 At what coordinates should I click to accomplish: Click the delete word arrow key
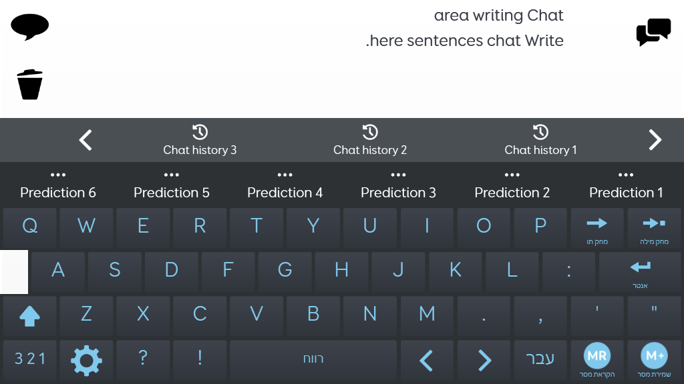(654, 229)
